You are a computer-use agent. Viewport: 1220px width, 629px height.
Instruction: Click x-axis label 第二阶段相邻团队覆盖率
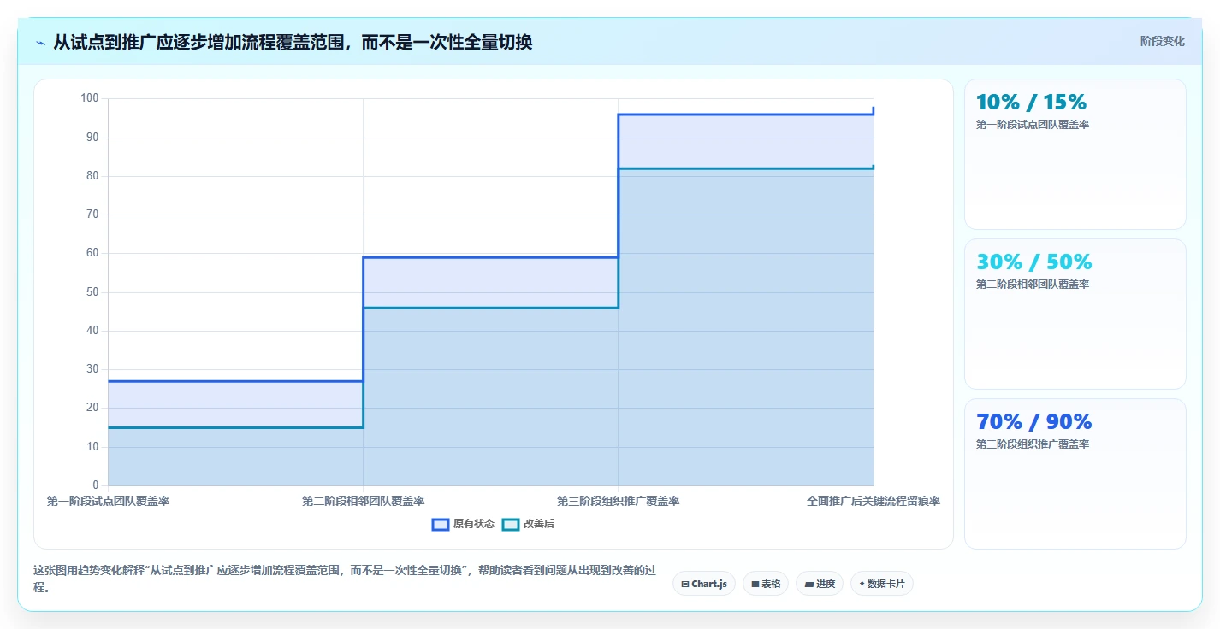[363, 501]
